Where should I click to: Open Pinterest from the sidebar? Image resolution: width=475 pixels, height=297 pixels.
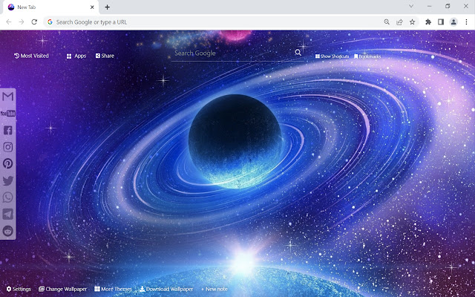[x=8, y=163]
